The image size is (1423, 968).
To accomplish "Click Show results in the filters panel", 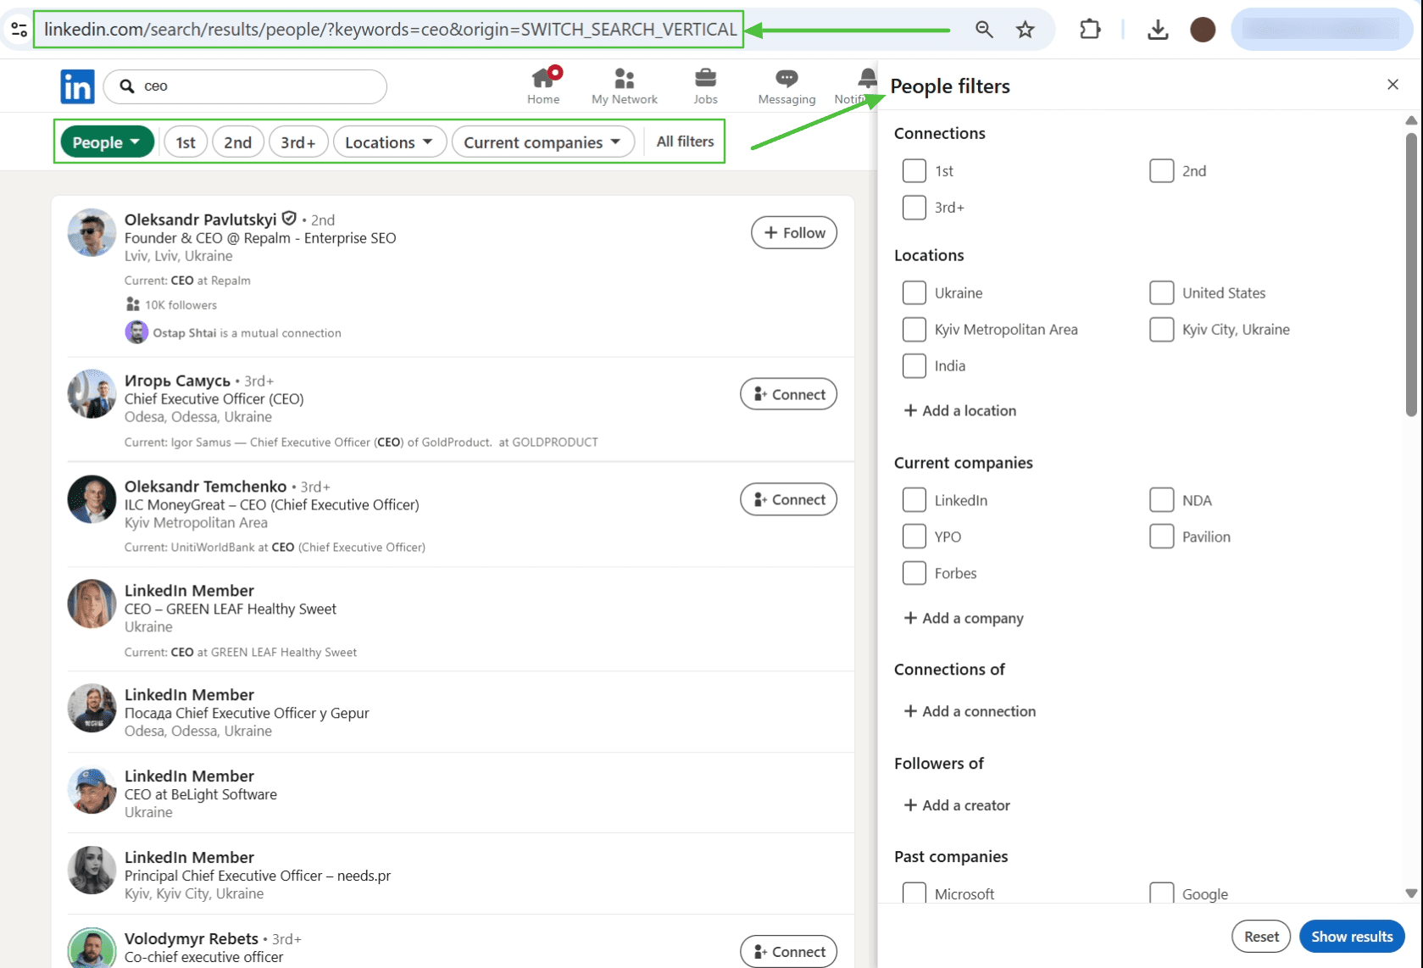I will click(1351, 936).
